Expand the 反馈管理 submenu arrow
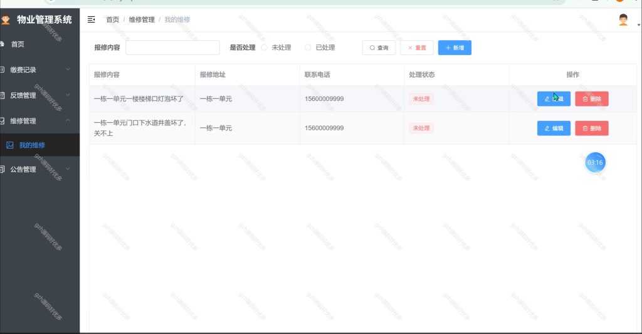This screenshot has height=334, width=642. (x=68, y=95)
